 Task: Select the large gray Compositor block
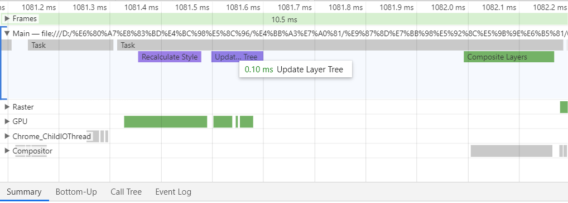tap(512, 151)
